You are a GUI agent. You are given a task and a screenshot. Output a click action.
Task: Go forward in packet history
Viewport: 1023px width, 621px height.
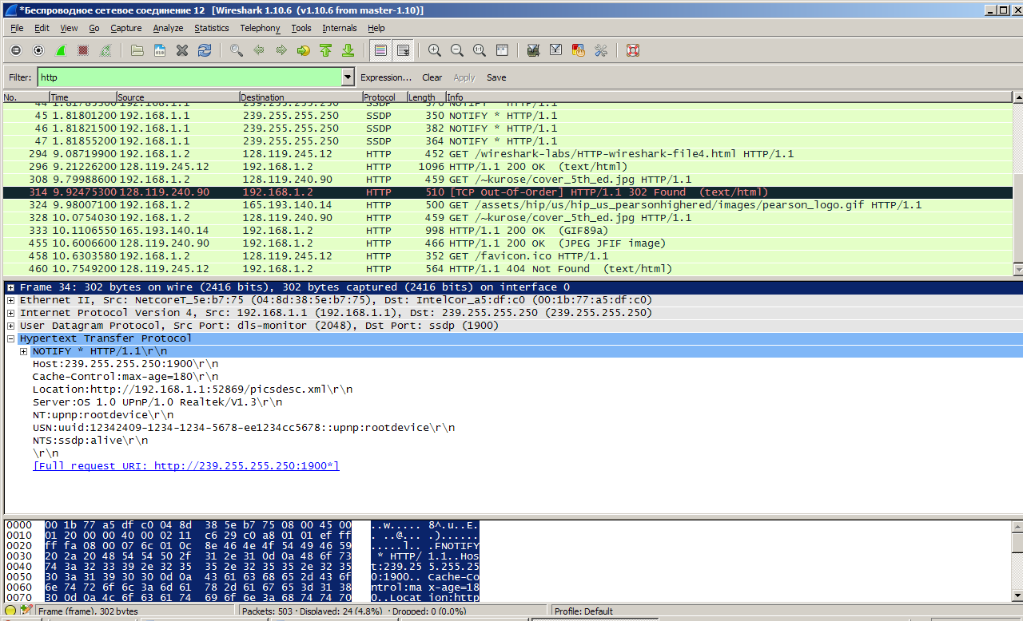(x=281, y=50)
